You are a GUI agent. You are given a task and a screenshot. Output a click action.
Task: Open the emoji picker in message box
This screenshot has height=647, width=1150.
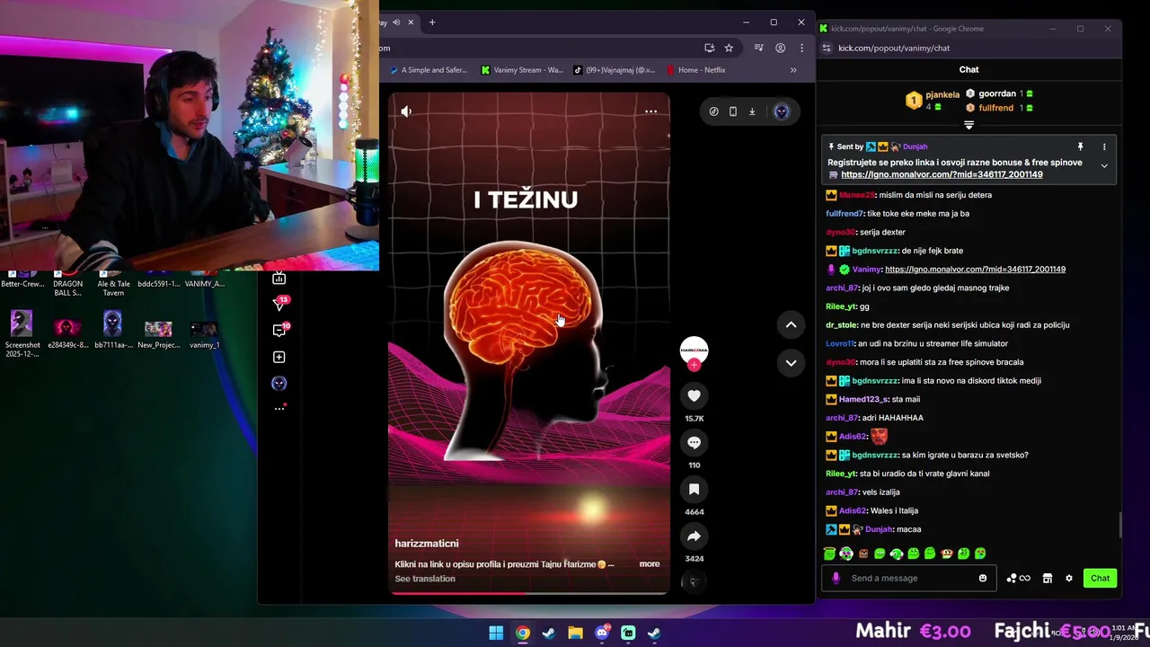pyautogui.click(x=983, y=579)
